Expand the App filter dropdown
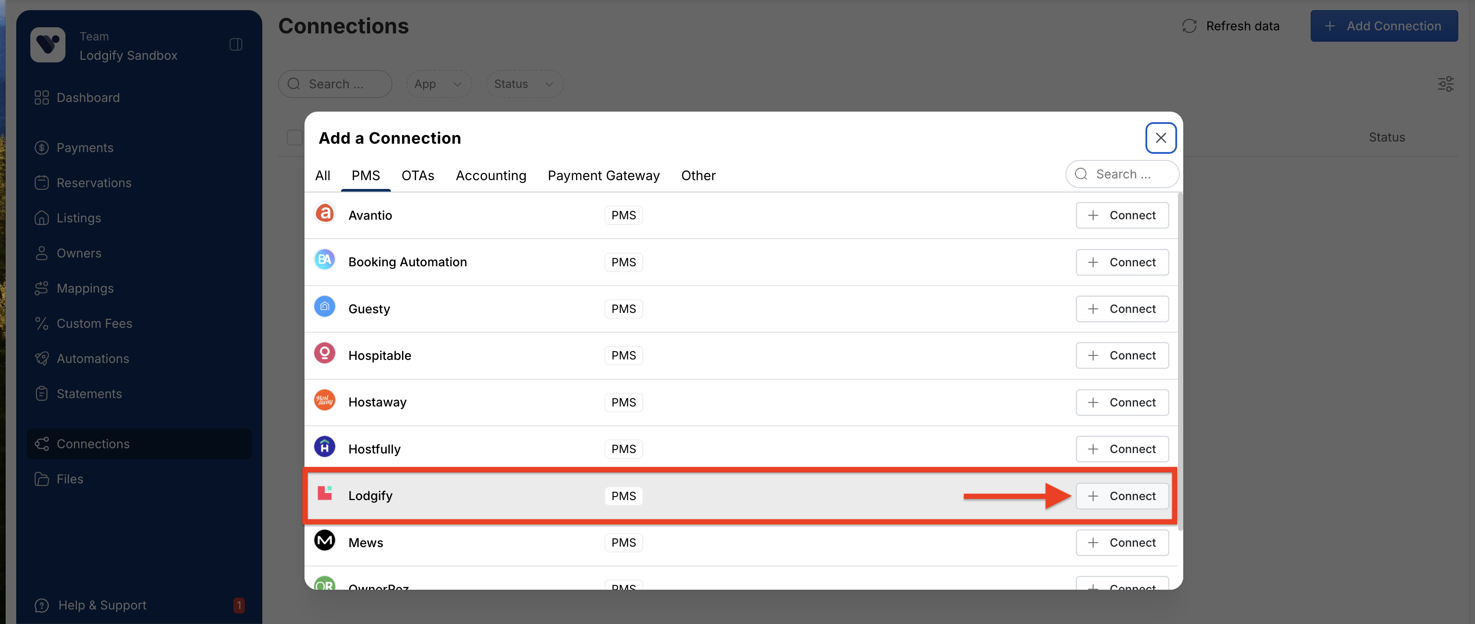This screenshot has height=624, width=1475. point(439,84)
